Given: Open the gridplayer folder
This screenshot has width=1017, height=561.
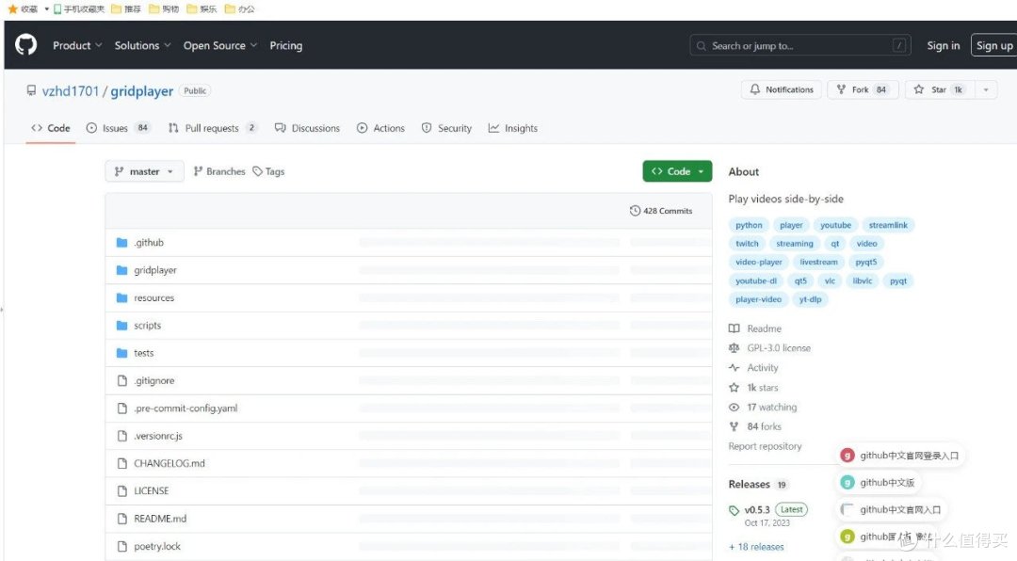Looking at the screenshot, I should [155, 270].
